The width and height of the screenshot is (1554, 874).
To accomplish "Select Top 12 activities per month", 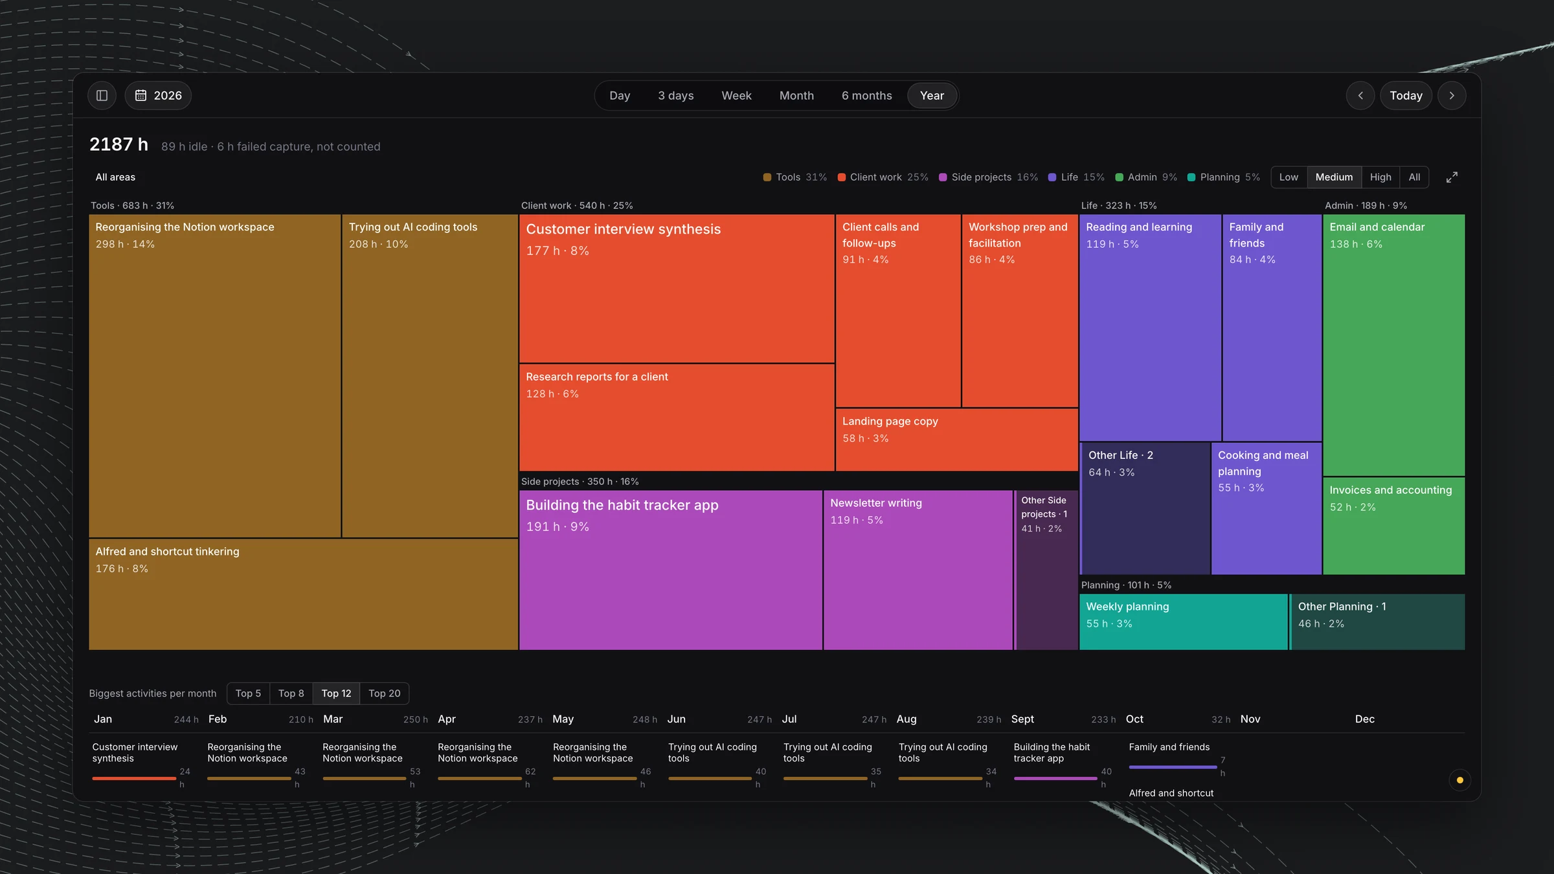I will 336,693.
